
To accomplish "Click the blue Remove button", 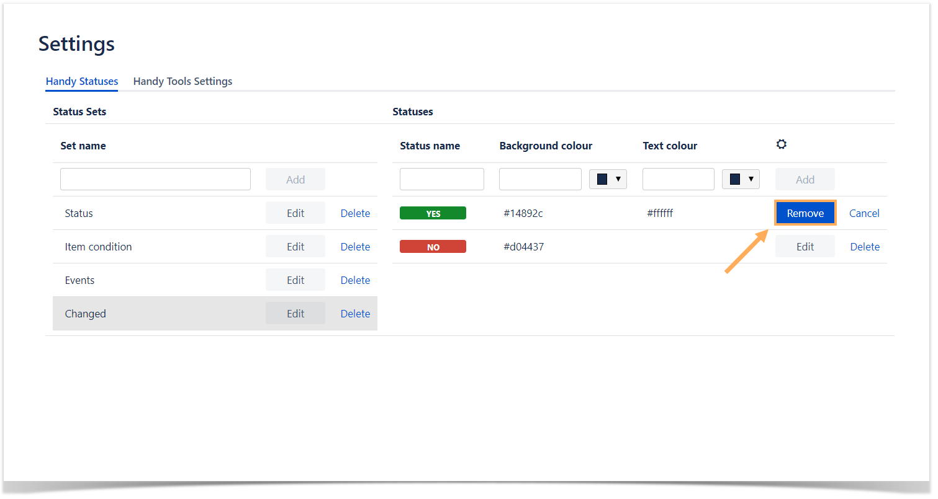I will pos(805,213).
